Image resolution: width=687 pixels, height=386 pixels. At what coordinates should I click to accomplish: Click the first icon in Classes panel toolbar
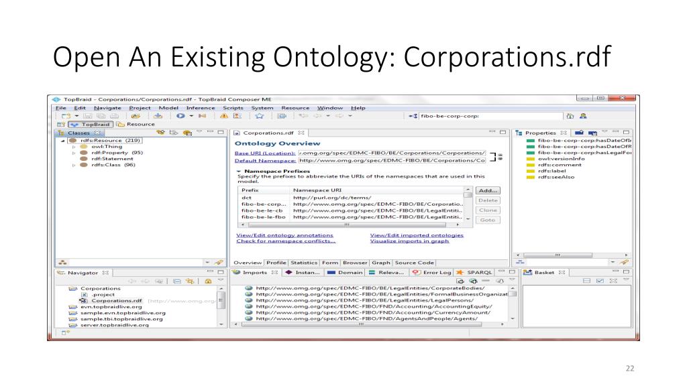[x=161, y=132]
